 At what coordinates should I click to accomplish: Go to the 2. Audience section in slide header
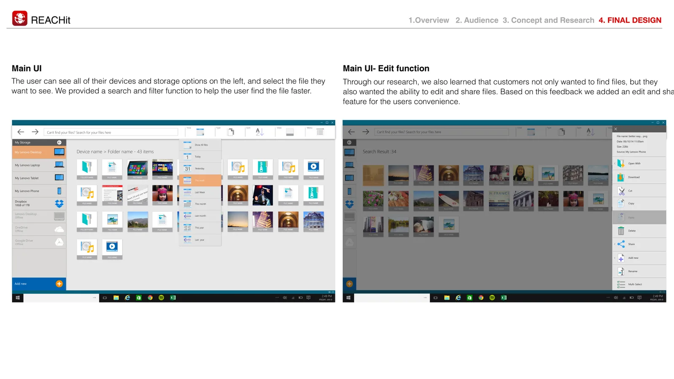pyautogui.click(x=477, y=20)
